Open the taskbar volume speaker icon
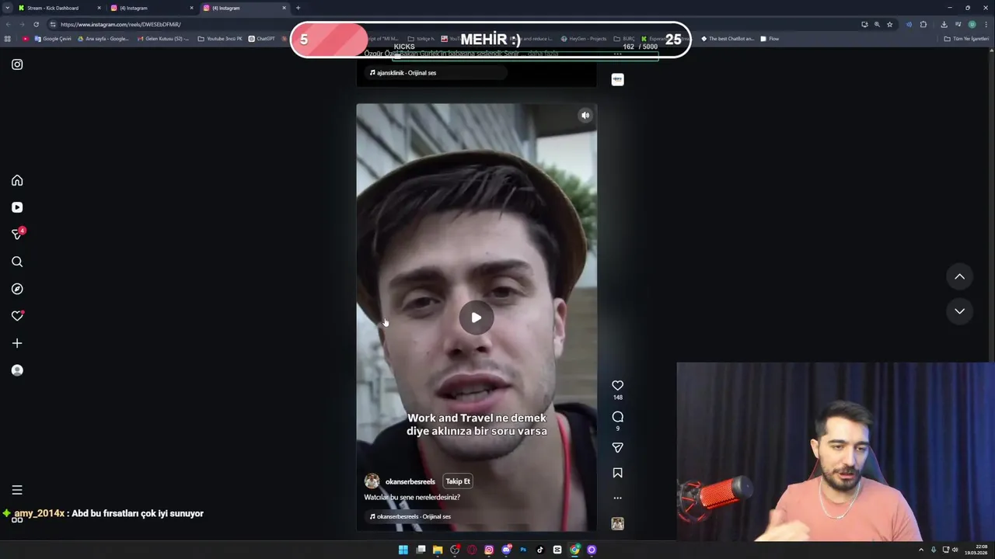This screenshot has height=559, width=995. pos(955,550)
